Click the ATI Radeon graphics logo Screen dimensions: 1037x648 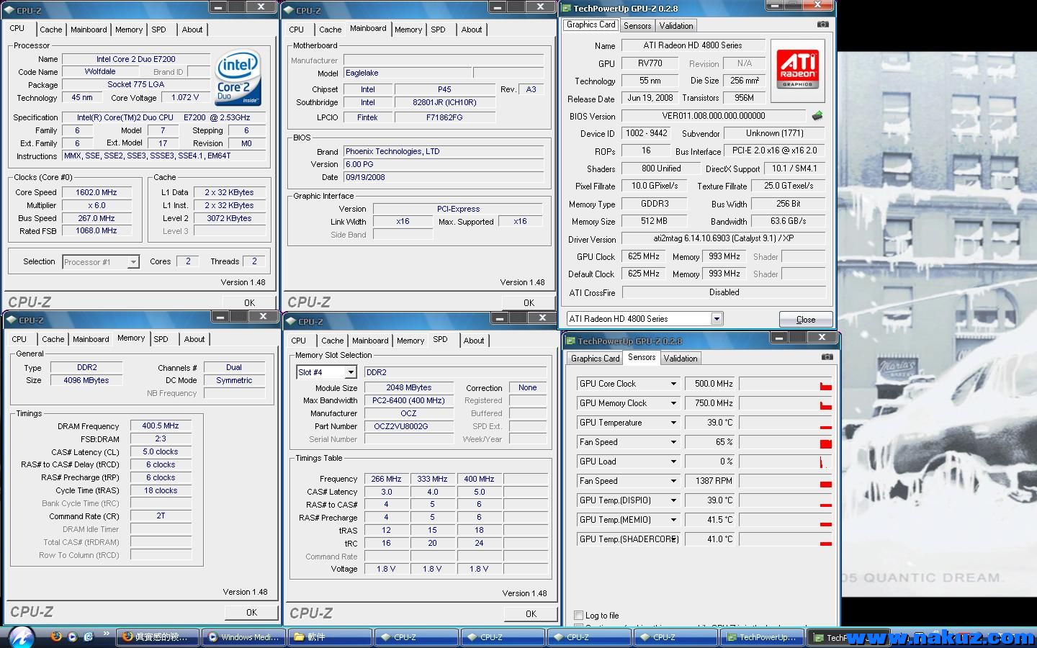pyautogui.click(x=797, y=69)
